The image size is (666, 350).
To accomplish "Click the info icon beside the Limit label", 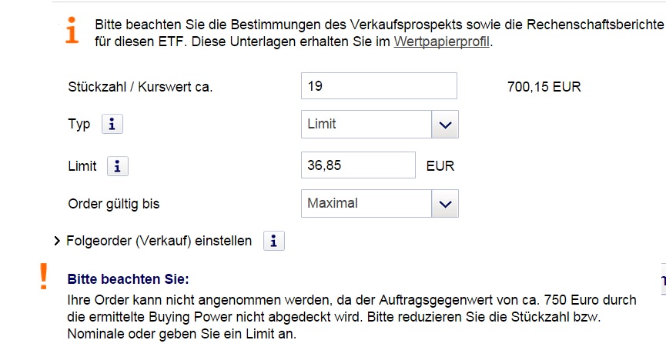I will [118, 166].
